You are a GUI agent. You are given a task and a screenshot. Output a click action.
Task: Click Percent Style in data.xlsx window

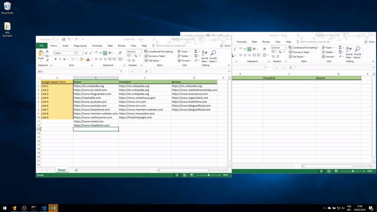coord(280,52)
